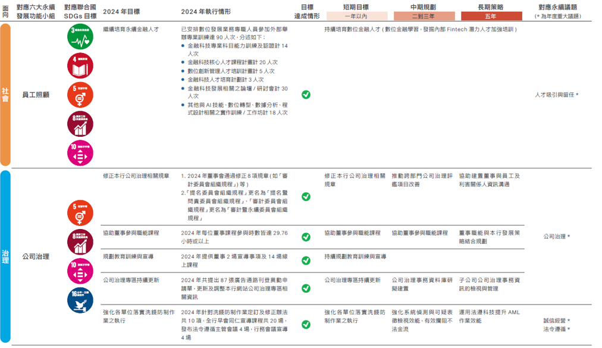
Task: Click checkmark for 規劃教育訓練與宣導 goal
Action: click(x=306, y=261)
